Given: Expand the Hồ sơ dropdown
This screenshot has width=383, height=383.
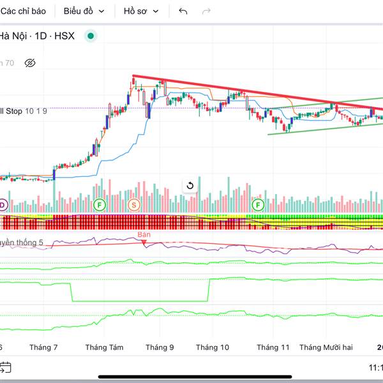Looking at the screenshot, I should click(x=141, y=11).
